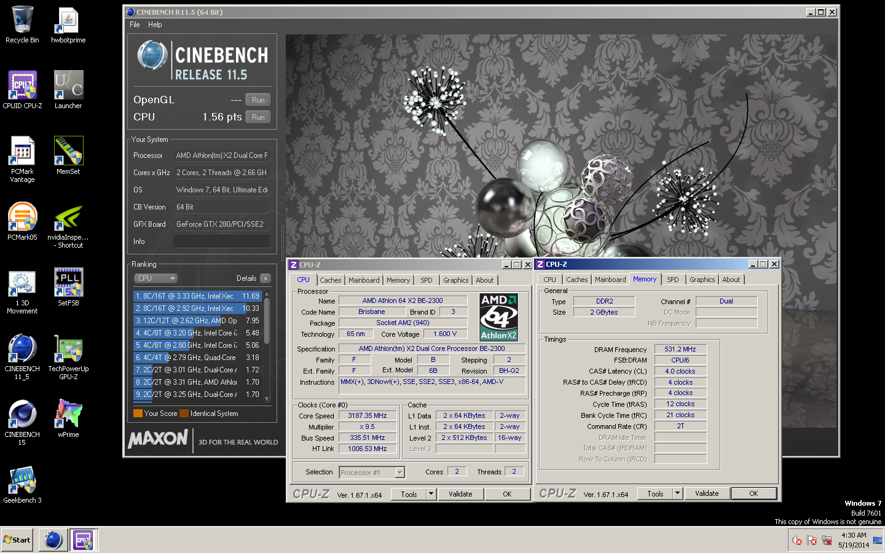Click the Action Center flag tray icon
Viewport: 885px width, 553px height.
(x=812, y=541)
